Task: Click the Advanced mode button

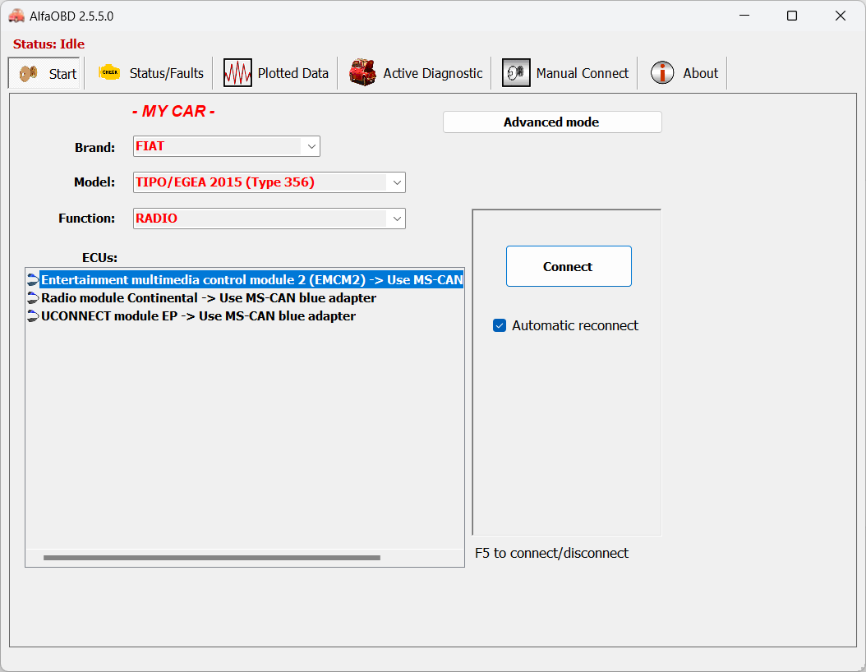Action: (x=551, y=122)
